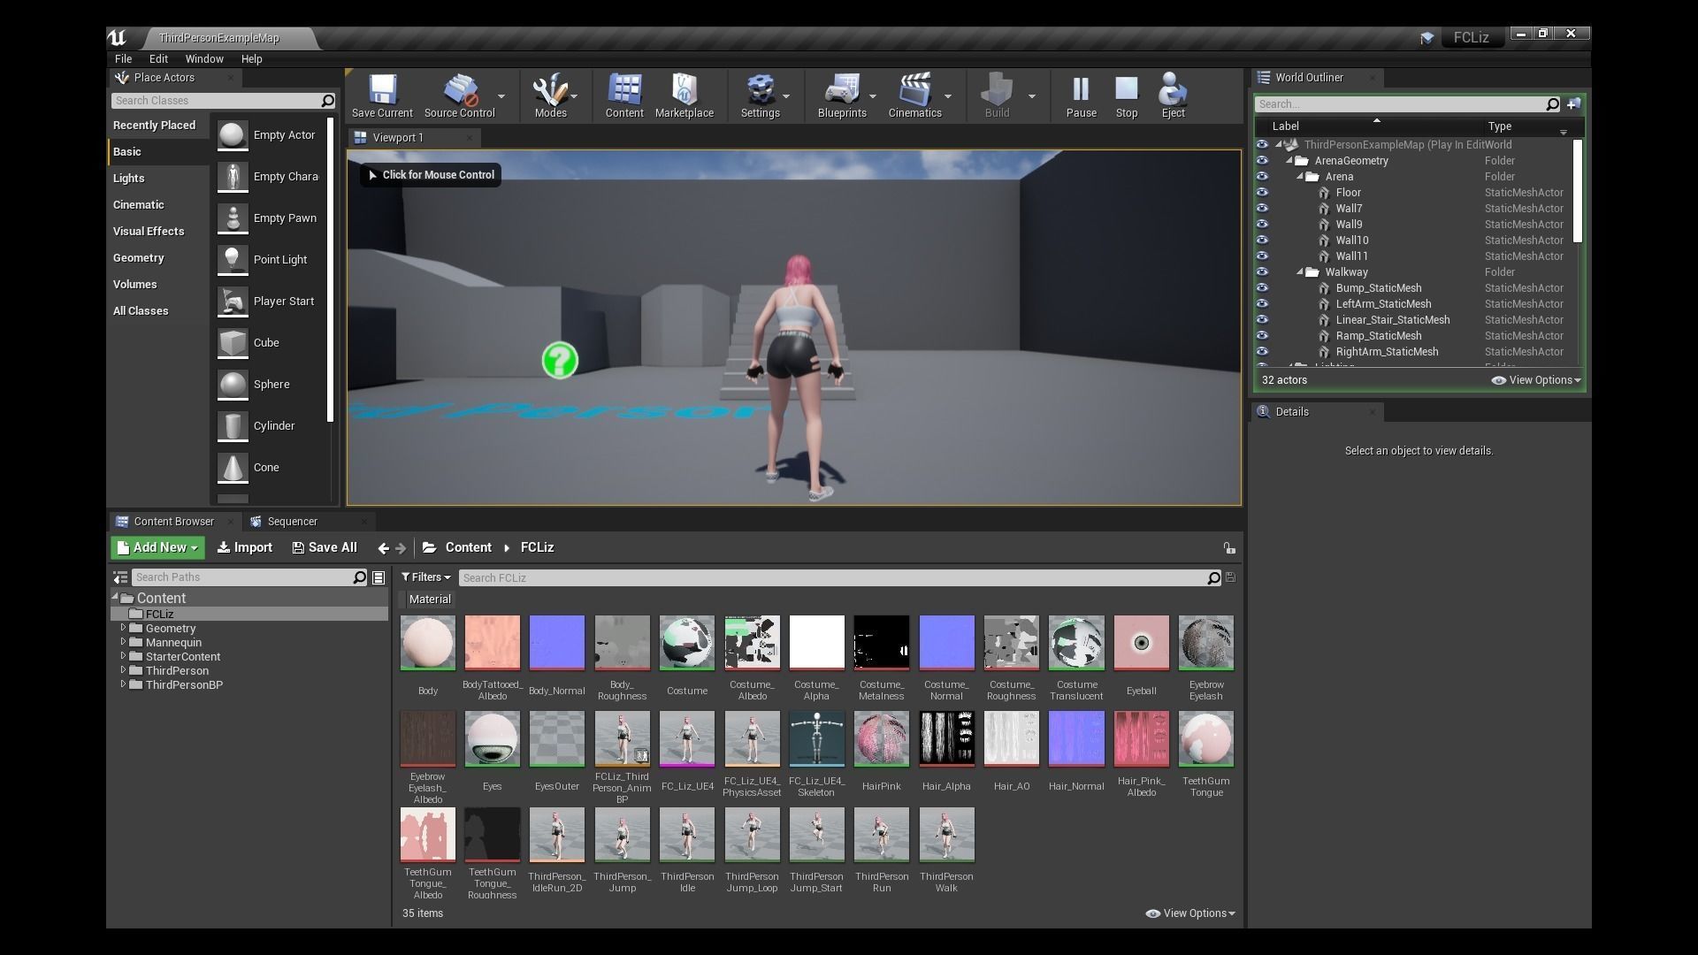Open the Window menu
This screenshot has width=1698, height=955.
pyautogui.click(x=203, y=59)
